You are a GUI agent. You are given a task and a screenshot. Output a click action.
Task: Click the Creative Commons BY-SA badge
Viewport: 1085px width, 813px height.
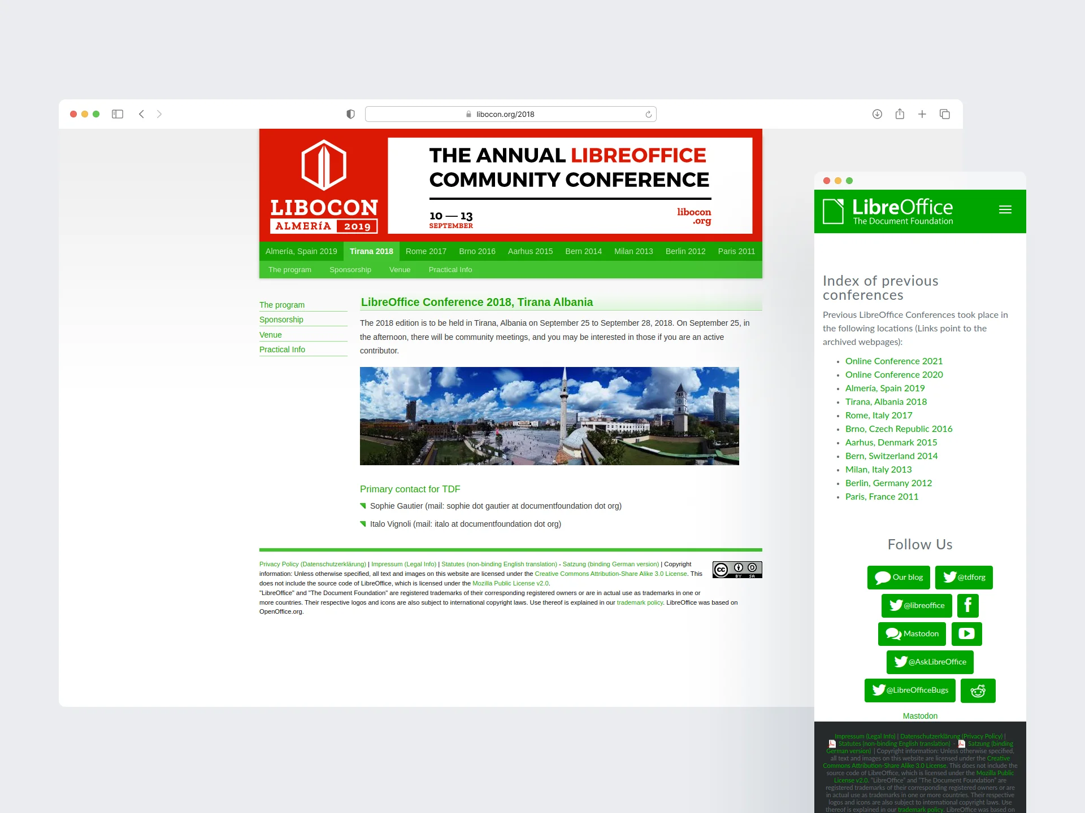(737, 570)
